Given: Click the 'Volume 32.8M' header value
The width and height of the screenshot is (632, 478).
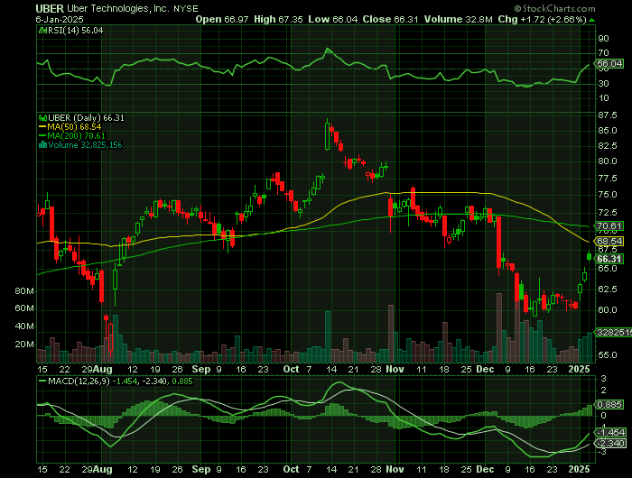Looking at the screenshot, I should pos(458,19).
